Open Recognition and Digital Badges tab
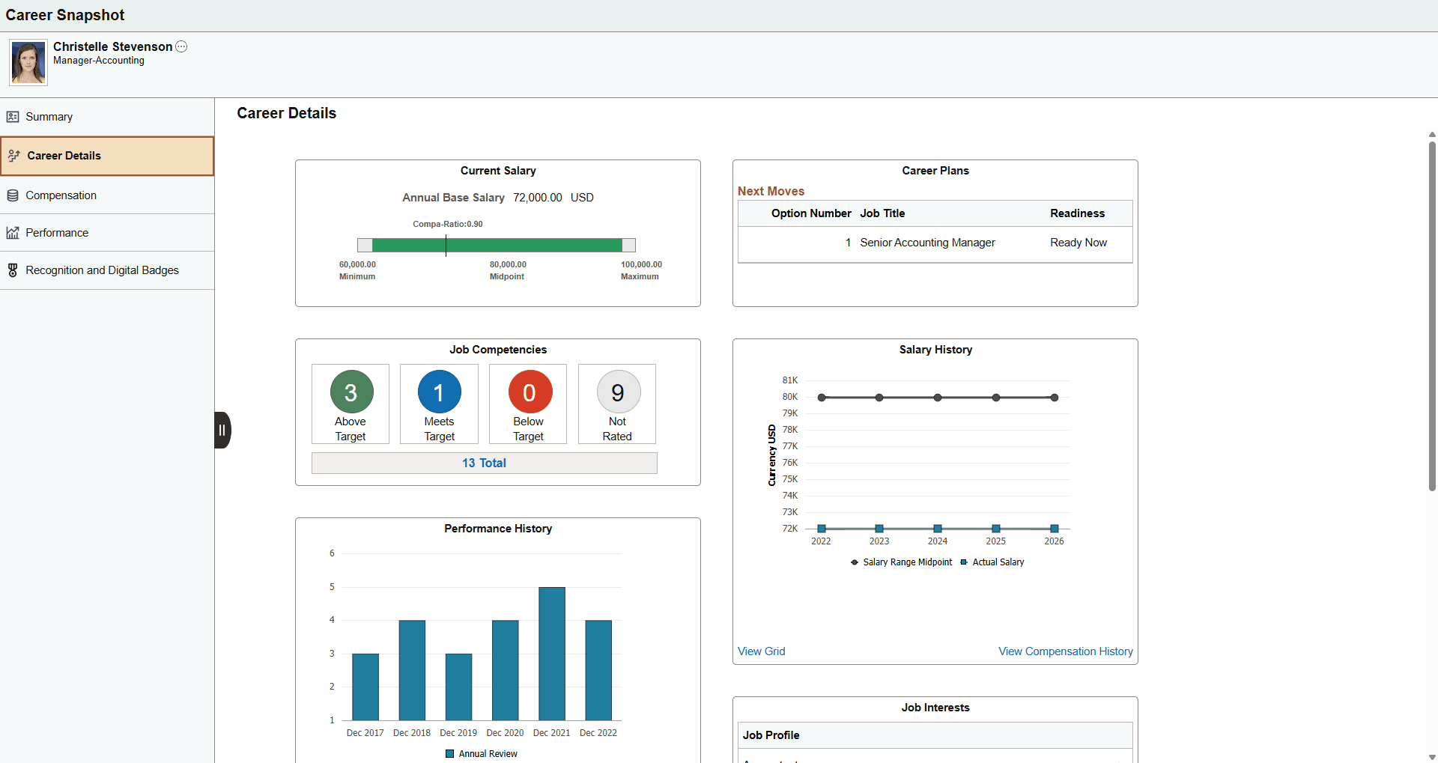The height and width of the screenshot is (763, 1438). (107, 270)
